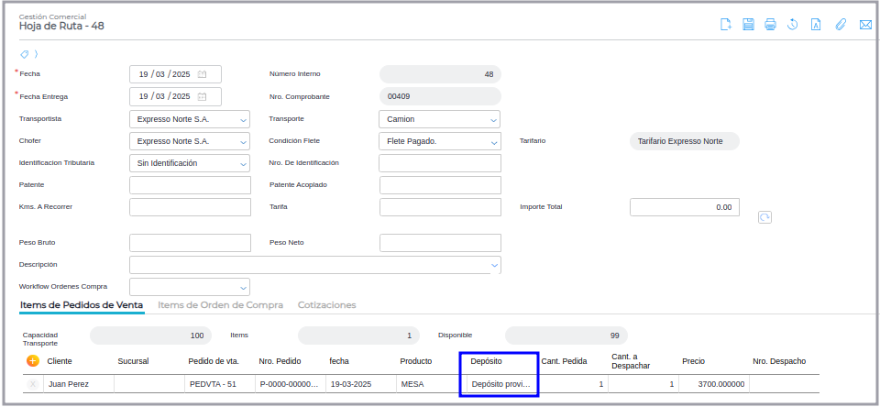Attach a file with the paperclip icon
The height and width of the screenshot is (407, 880).
point(840,25)
